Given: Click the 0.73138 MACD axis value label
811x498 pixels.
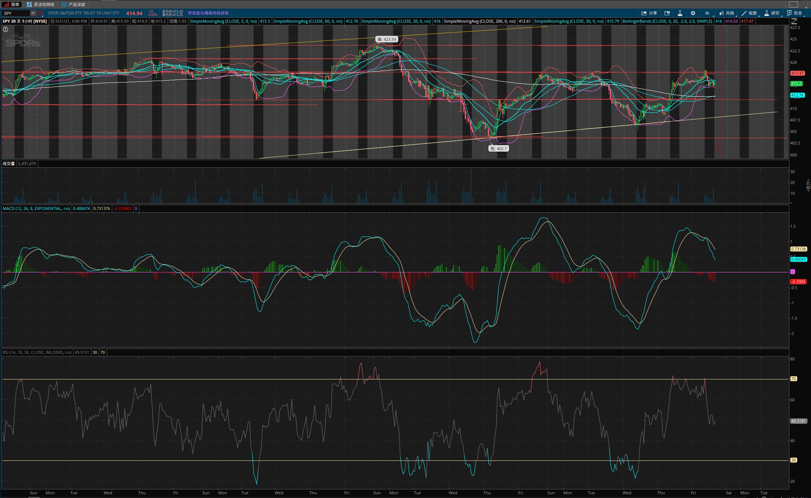Looking at the screenshot, I should (x=798, y=249).
